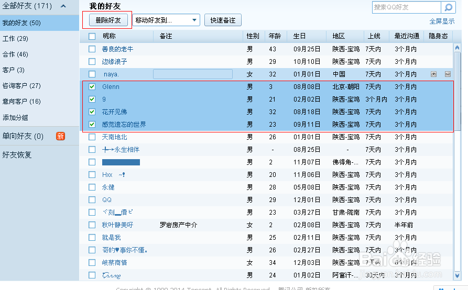Viewport: 468px width, 290px height.
Task: Click 半年前 in 秋叶静美呀 row
Action: pos(404,225)
